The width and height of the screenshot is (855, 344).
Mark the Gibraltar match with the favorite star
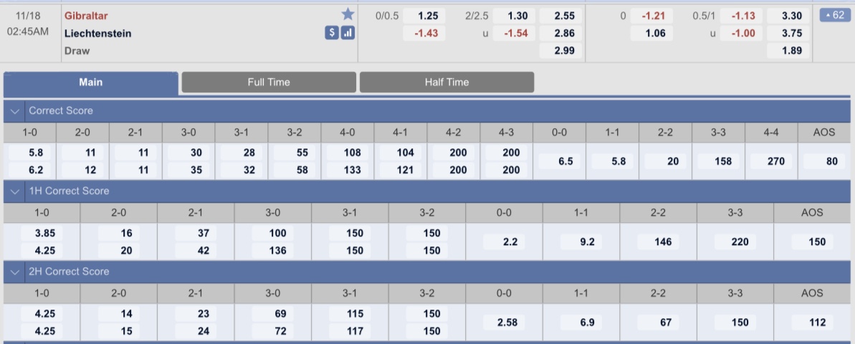(348, 15)
